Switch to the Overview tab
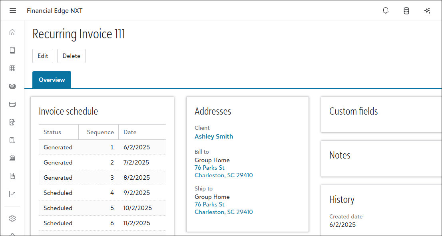442x236 pixels. tap(52, 80)
